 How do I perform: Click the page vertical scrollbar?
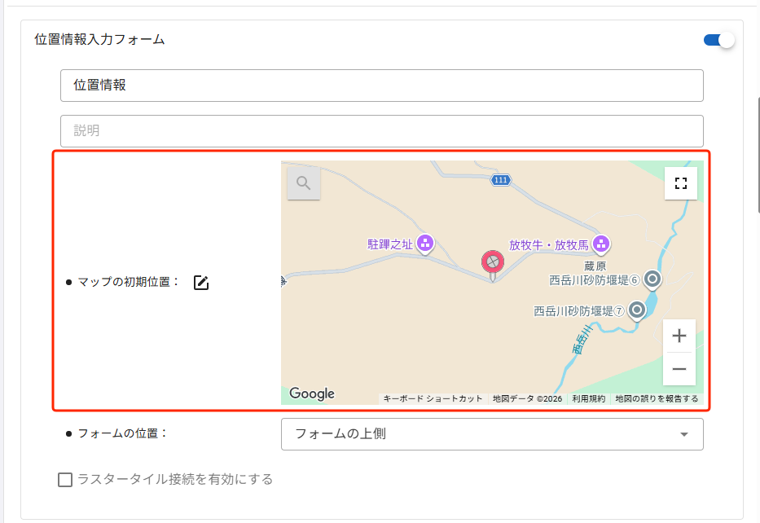point(758,155)
